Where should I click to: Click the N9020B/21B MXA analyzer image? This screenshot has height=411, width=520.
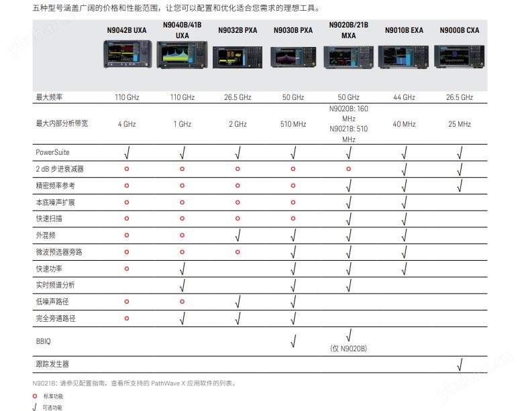[x=348, y=58]
